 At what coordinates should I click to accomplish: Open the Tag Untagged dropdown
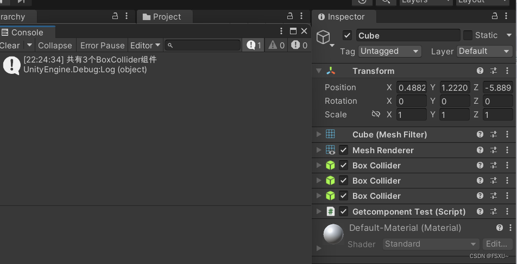pos(390,51)
